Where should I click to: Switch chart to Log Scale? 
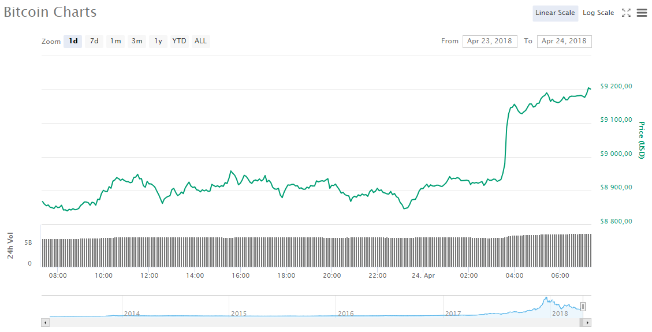pos(598,13)
